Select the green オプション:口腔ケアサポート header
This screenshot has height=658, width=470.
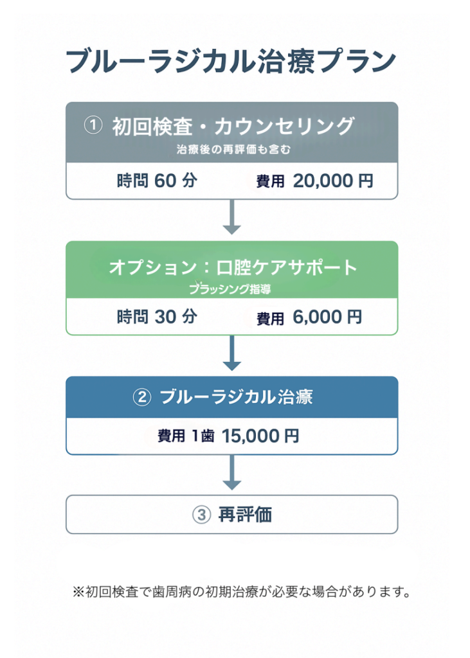[x=232, y=267]
